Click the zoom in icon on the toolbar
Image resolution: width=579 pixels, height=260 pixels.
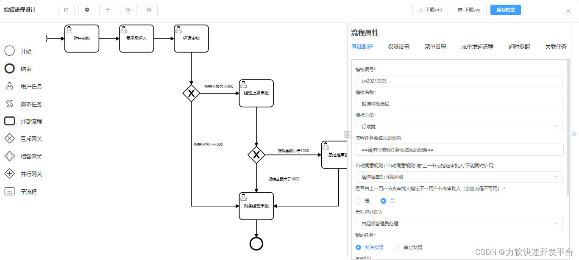(128, 9)
